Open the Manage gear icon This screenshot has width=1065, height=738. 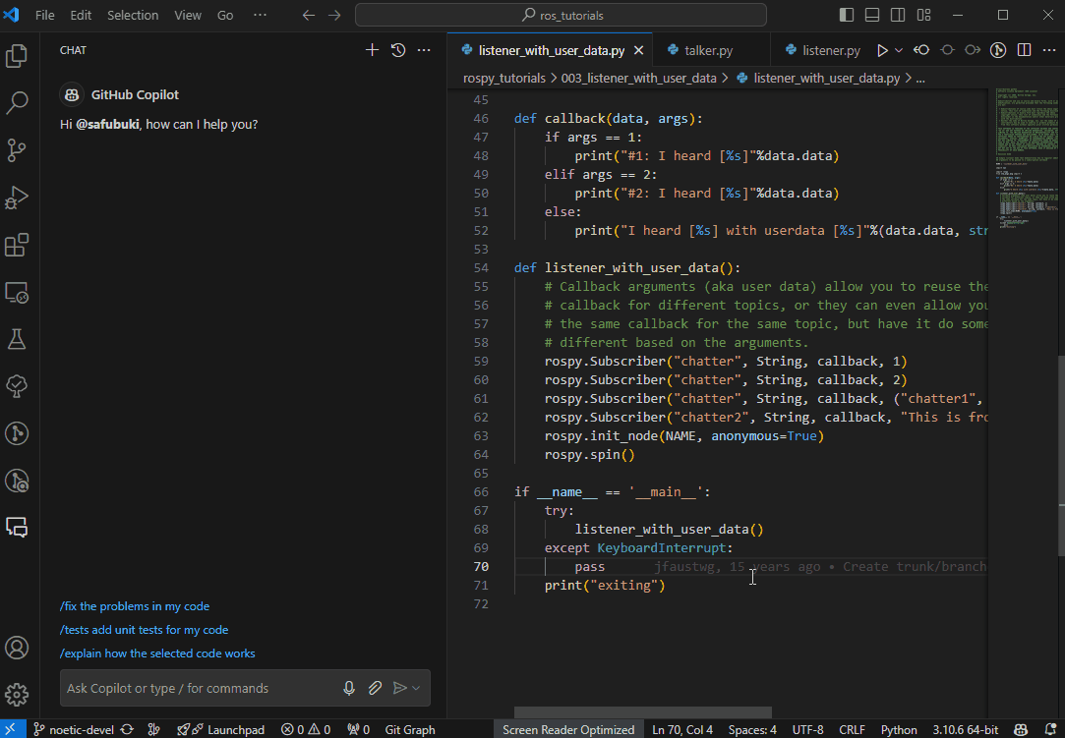(x=17, y=694)
